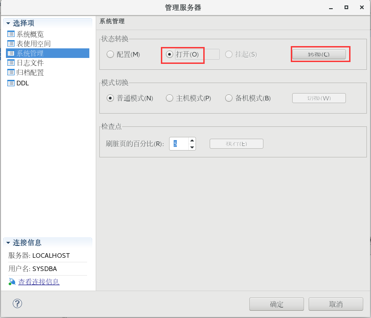The width and height of the screenshot is (371, 318).
Task: Open the 日志文件 page
Action: pos(30,63)
